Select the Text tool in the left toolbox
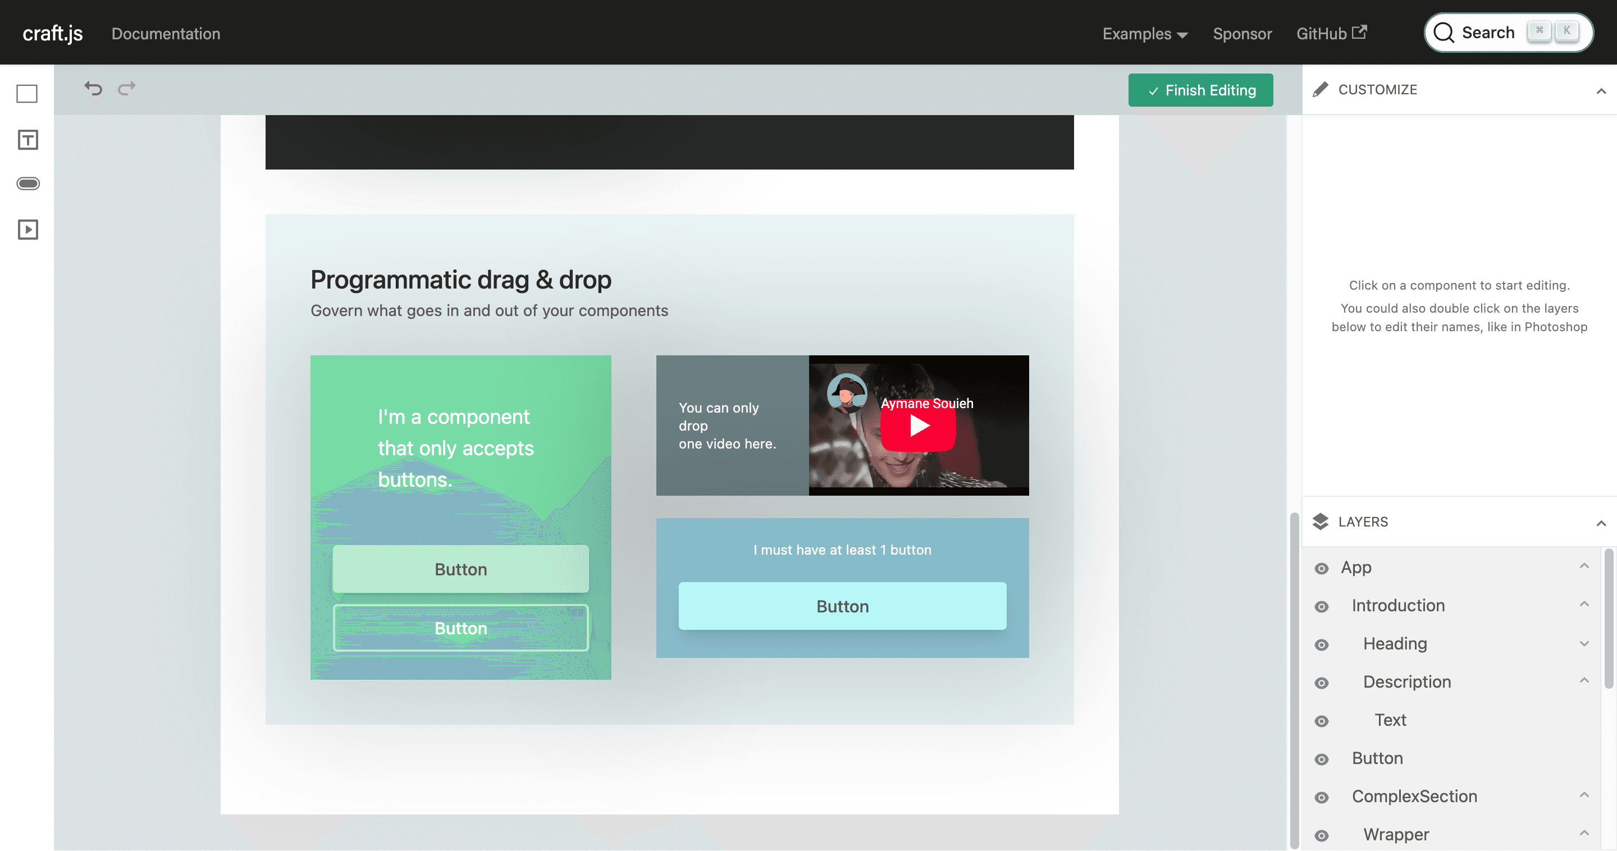Image resolution: width=1617 pixels, height=851 pixels. point(27,139)
